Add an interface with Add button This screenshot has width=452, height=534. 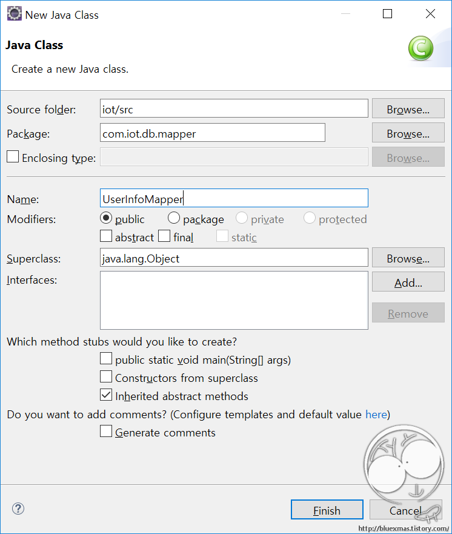click(408, 282)
